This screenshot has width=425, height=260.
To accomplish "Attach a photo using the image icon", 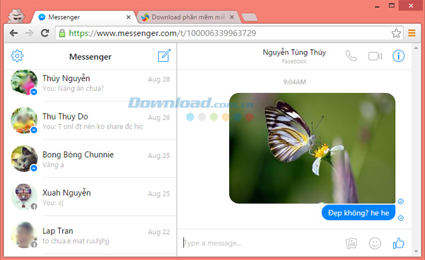I will (x=351, y=243).
